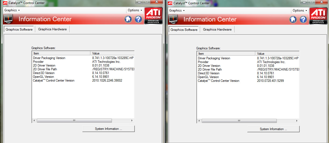Click Home icon in right Catalyst window
This screenshot has height=143, width=329.
coord(293,20)
